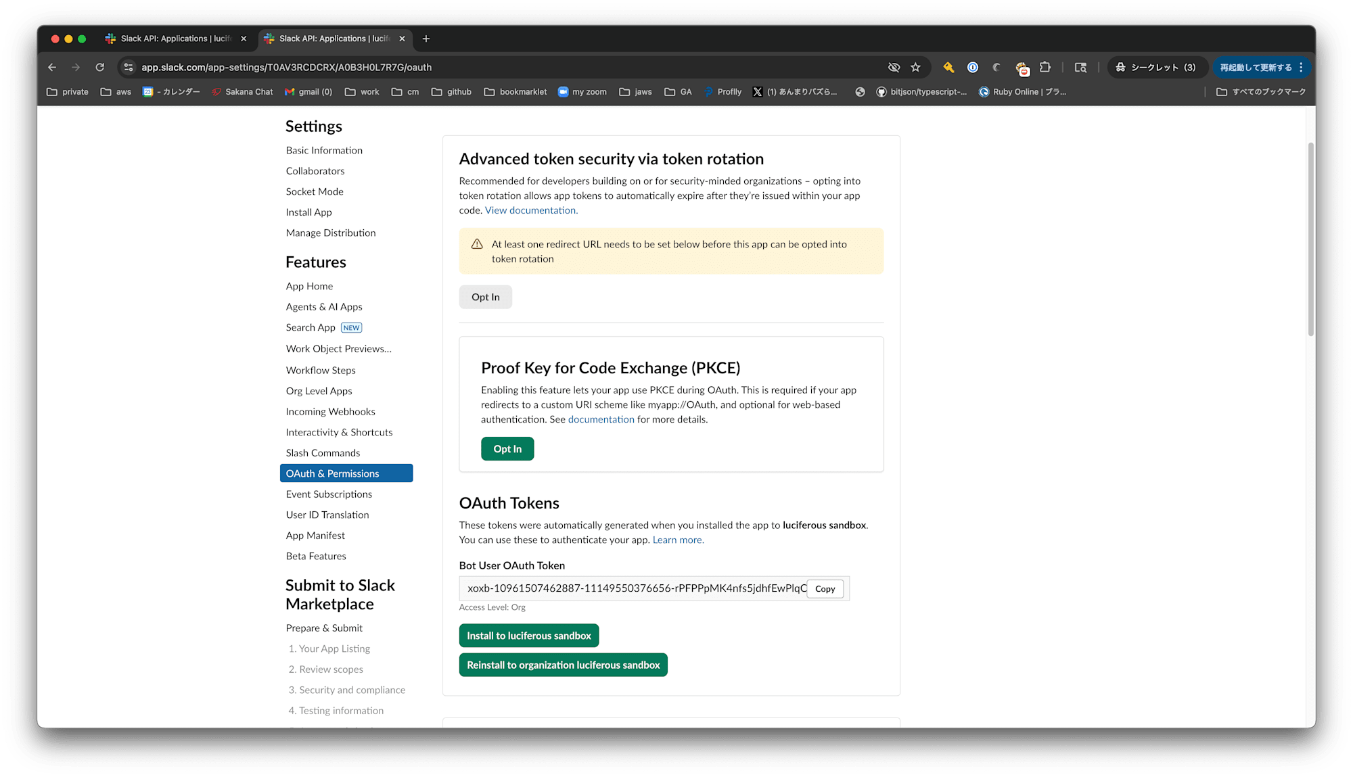
Task: Click the gray token rotation Opt In button
Action: (486, 297)
